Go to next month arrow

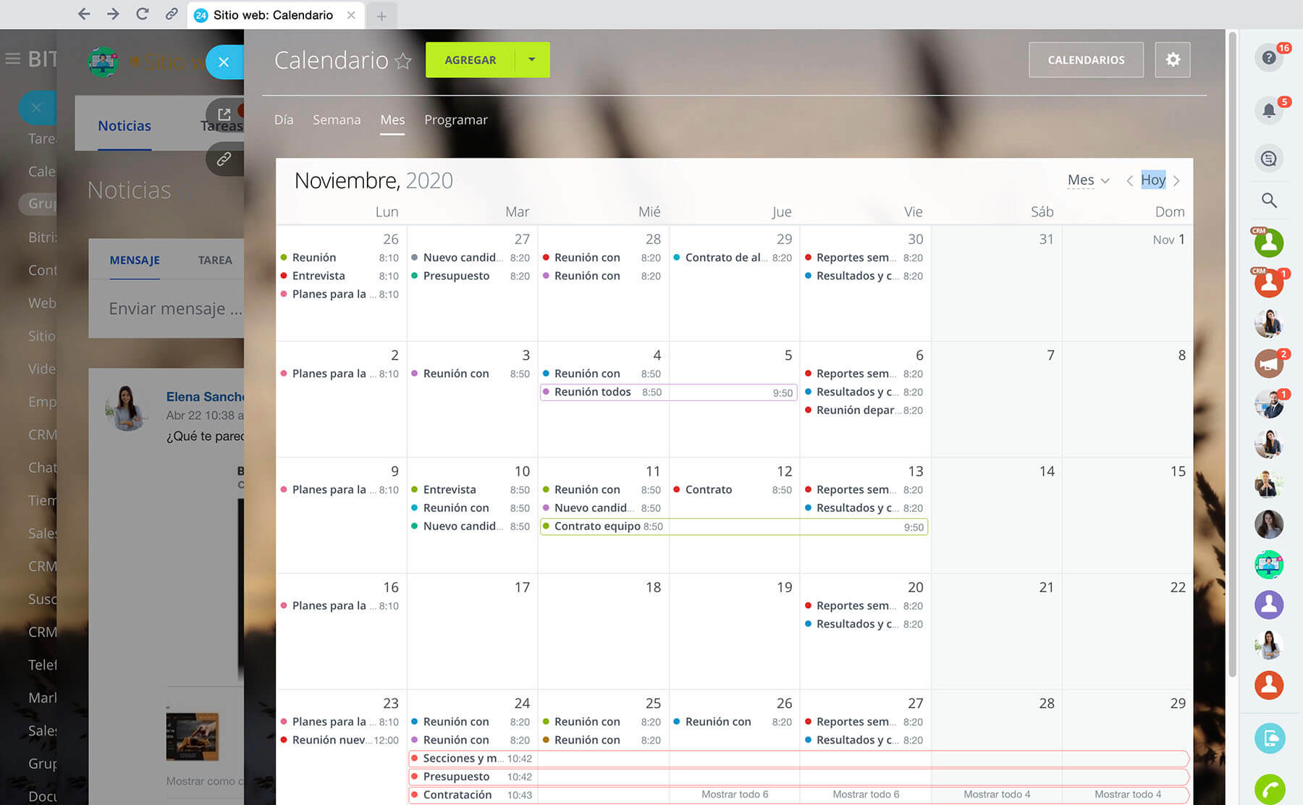tap(1177, 181)
